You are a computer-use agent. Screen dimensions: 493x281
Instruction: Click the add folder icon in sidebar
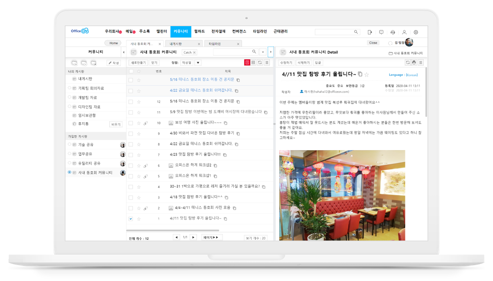pyautogui.click(x=74, y=63)
